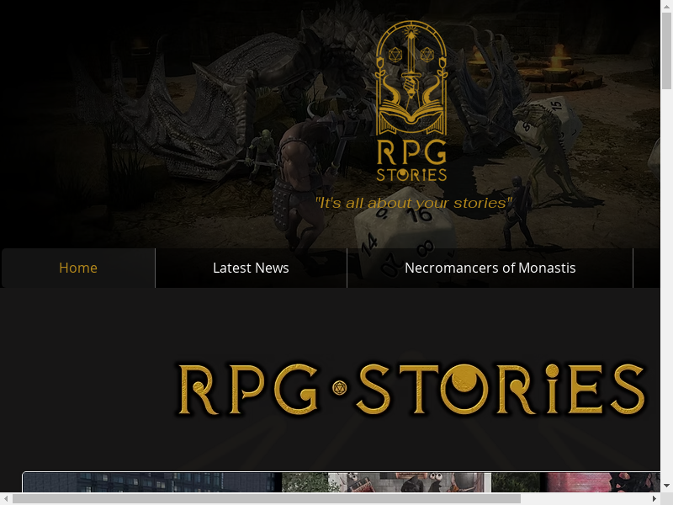Select the partially visible menu item after Necromancers

click(647, 268)
